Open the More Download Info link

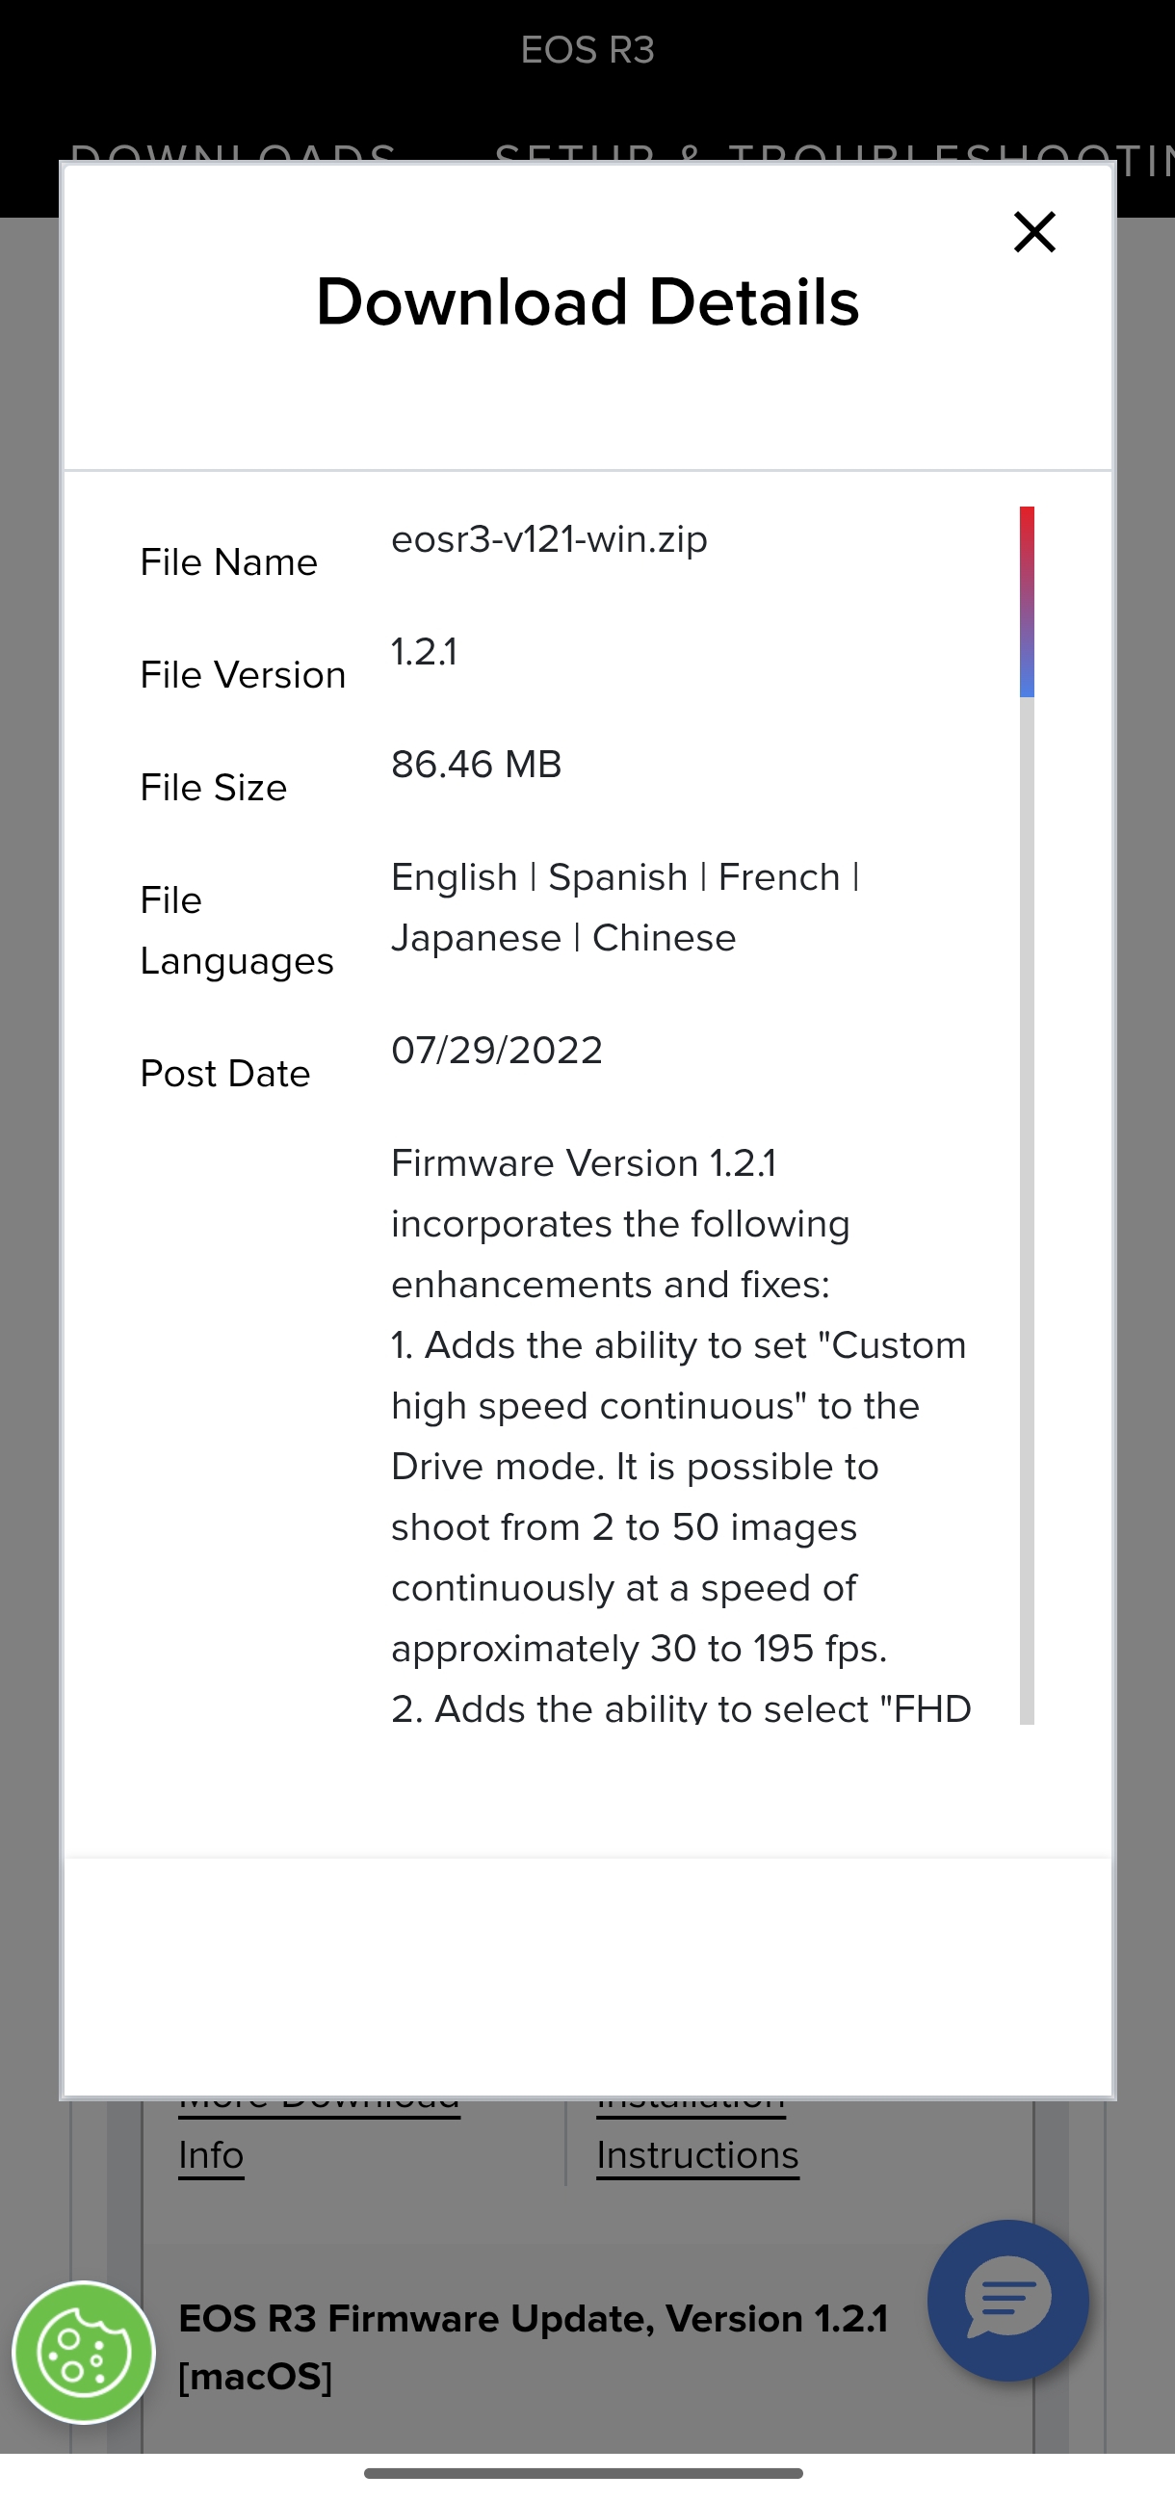point(212,2154)
